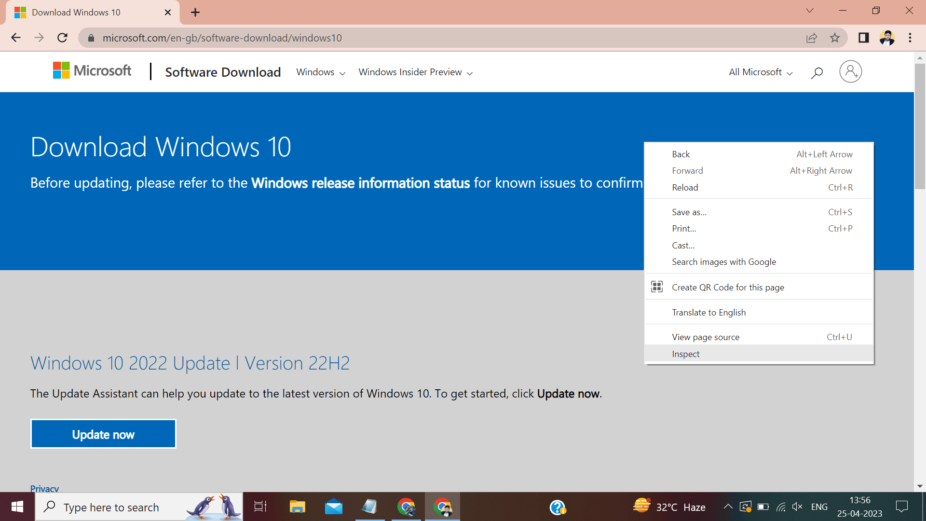This screenshot has width=926, height=521.
Task: Click the browser back arrow
Action: click(x=16, y=38)
